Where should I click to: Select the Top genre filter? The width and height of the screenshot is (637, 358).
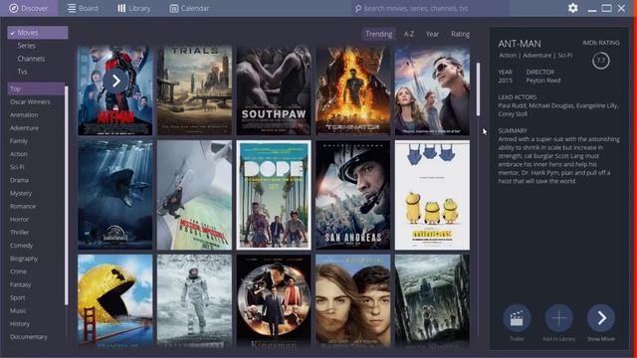[x=36, y=89]
